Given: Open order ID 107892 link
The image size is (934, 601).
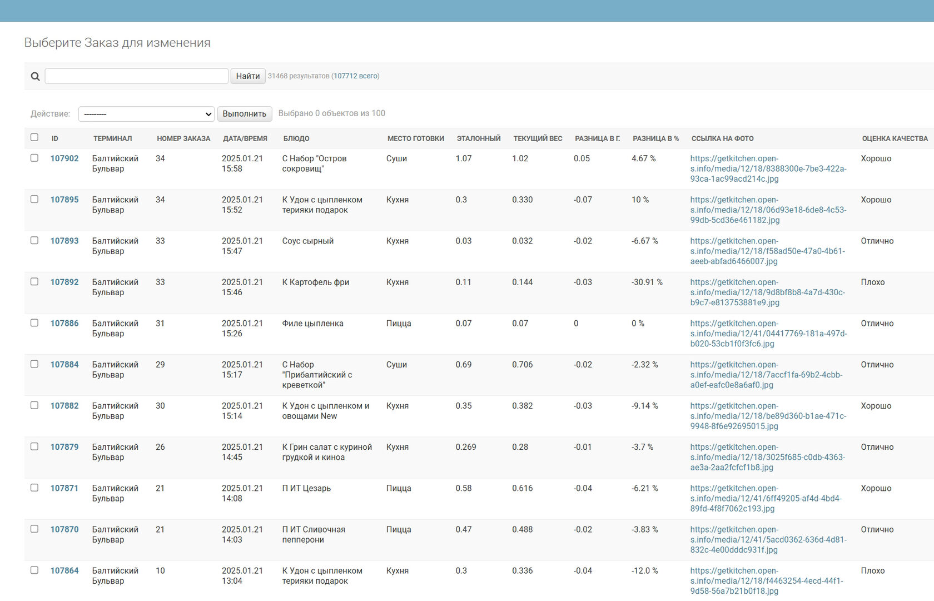Looking at the screenshot, I should [x=64, y=282].
